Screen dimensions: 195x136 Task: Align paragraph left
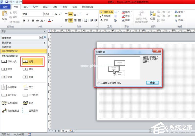[66, 20]
